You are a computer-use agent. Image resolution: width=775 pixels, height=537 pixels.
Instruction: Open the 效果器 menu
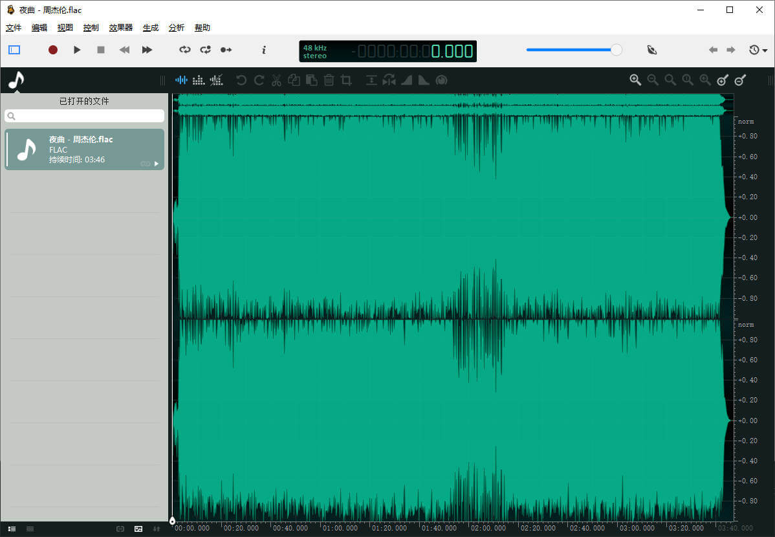point(120,27)
